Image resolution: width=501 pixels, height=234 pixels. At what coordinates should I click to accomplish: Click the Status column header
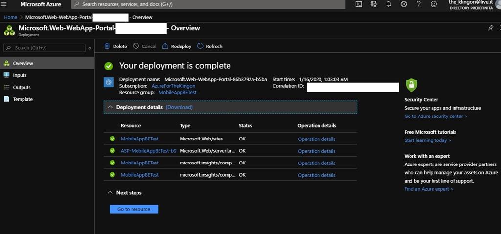pyautogui.click(x=246, y=126)
